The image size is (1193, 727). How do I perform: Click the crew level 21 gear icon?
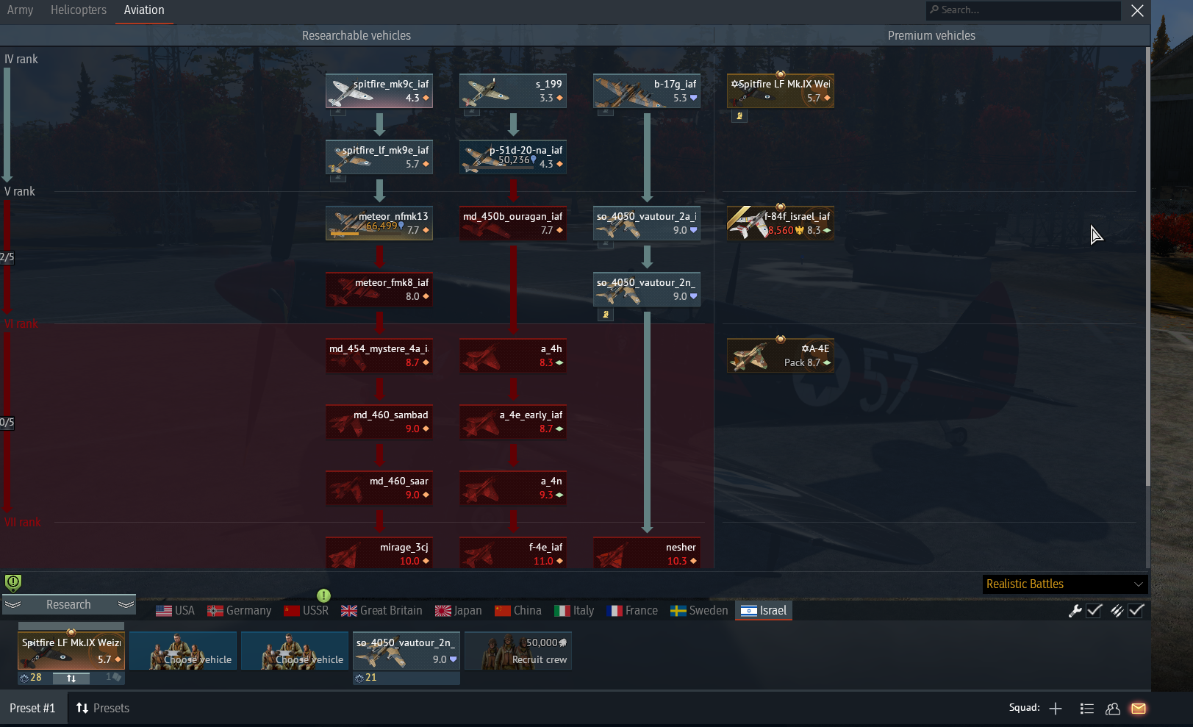(x=359, y=678)
